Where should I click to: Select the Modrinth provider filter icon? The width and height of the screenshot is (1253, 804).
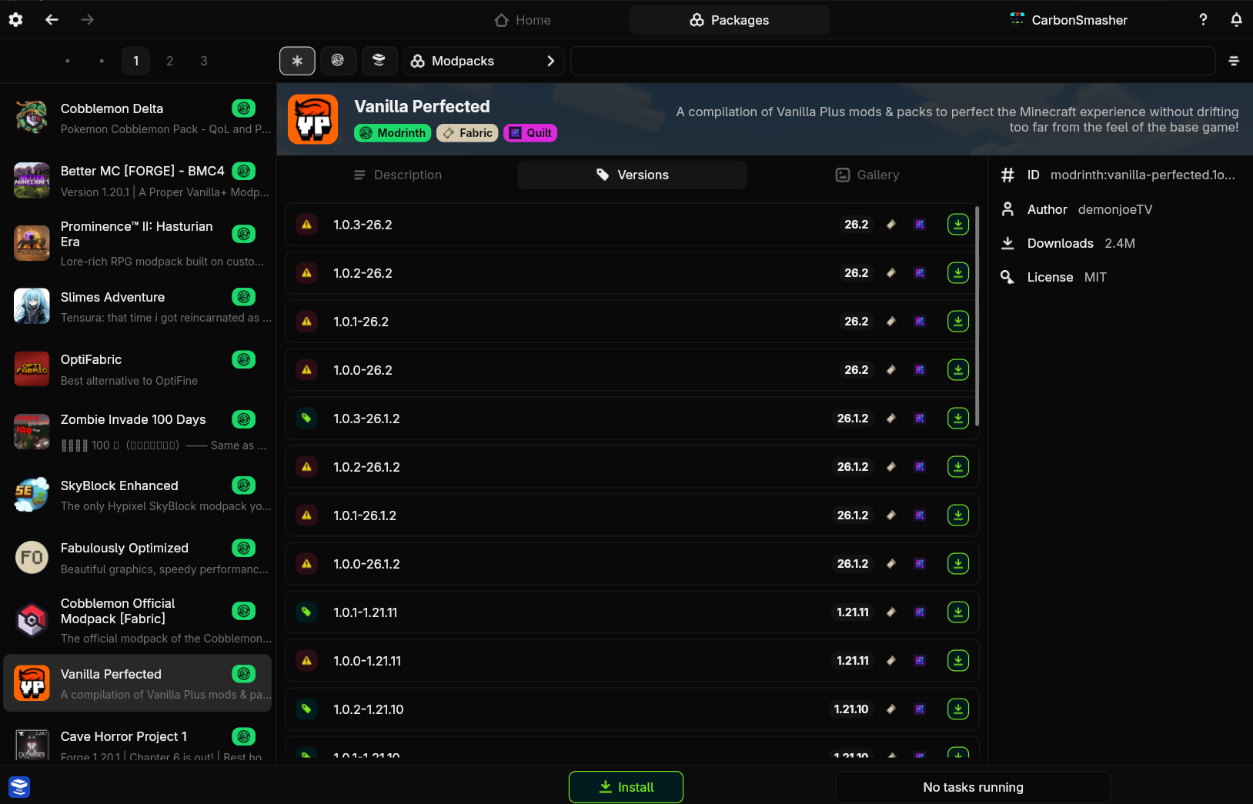point(338,61)
